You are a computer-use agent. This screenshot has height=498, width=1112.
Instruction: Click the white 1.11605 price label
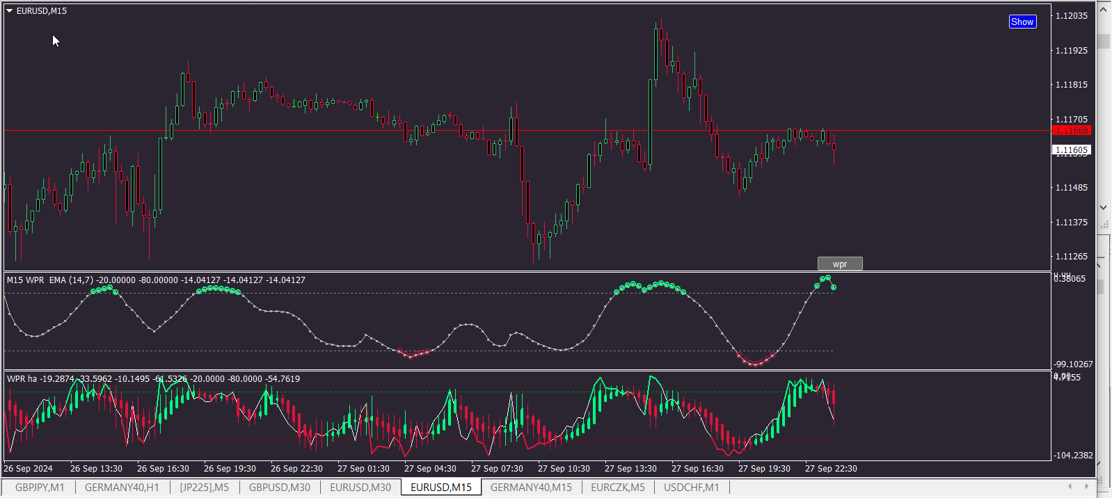(x=1072, y=150)
